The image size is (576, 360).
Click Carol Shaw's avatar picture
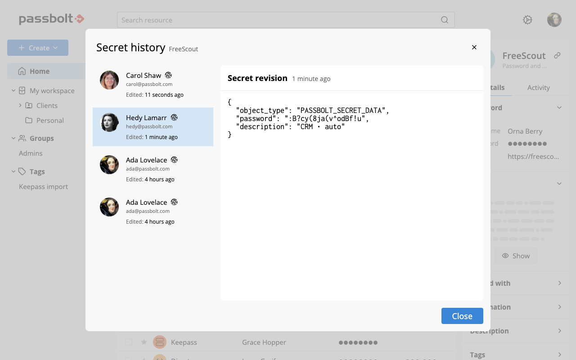(109, 80)
